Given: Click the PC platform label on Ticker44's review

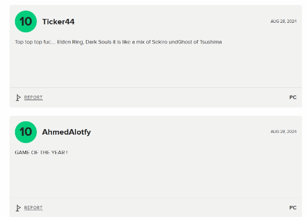Looking at the screenshot, I should 293,97.
